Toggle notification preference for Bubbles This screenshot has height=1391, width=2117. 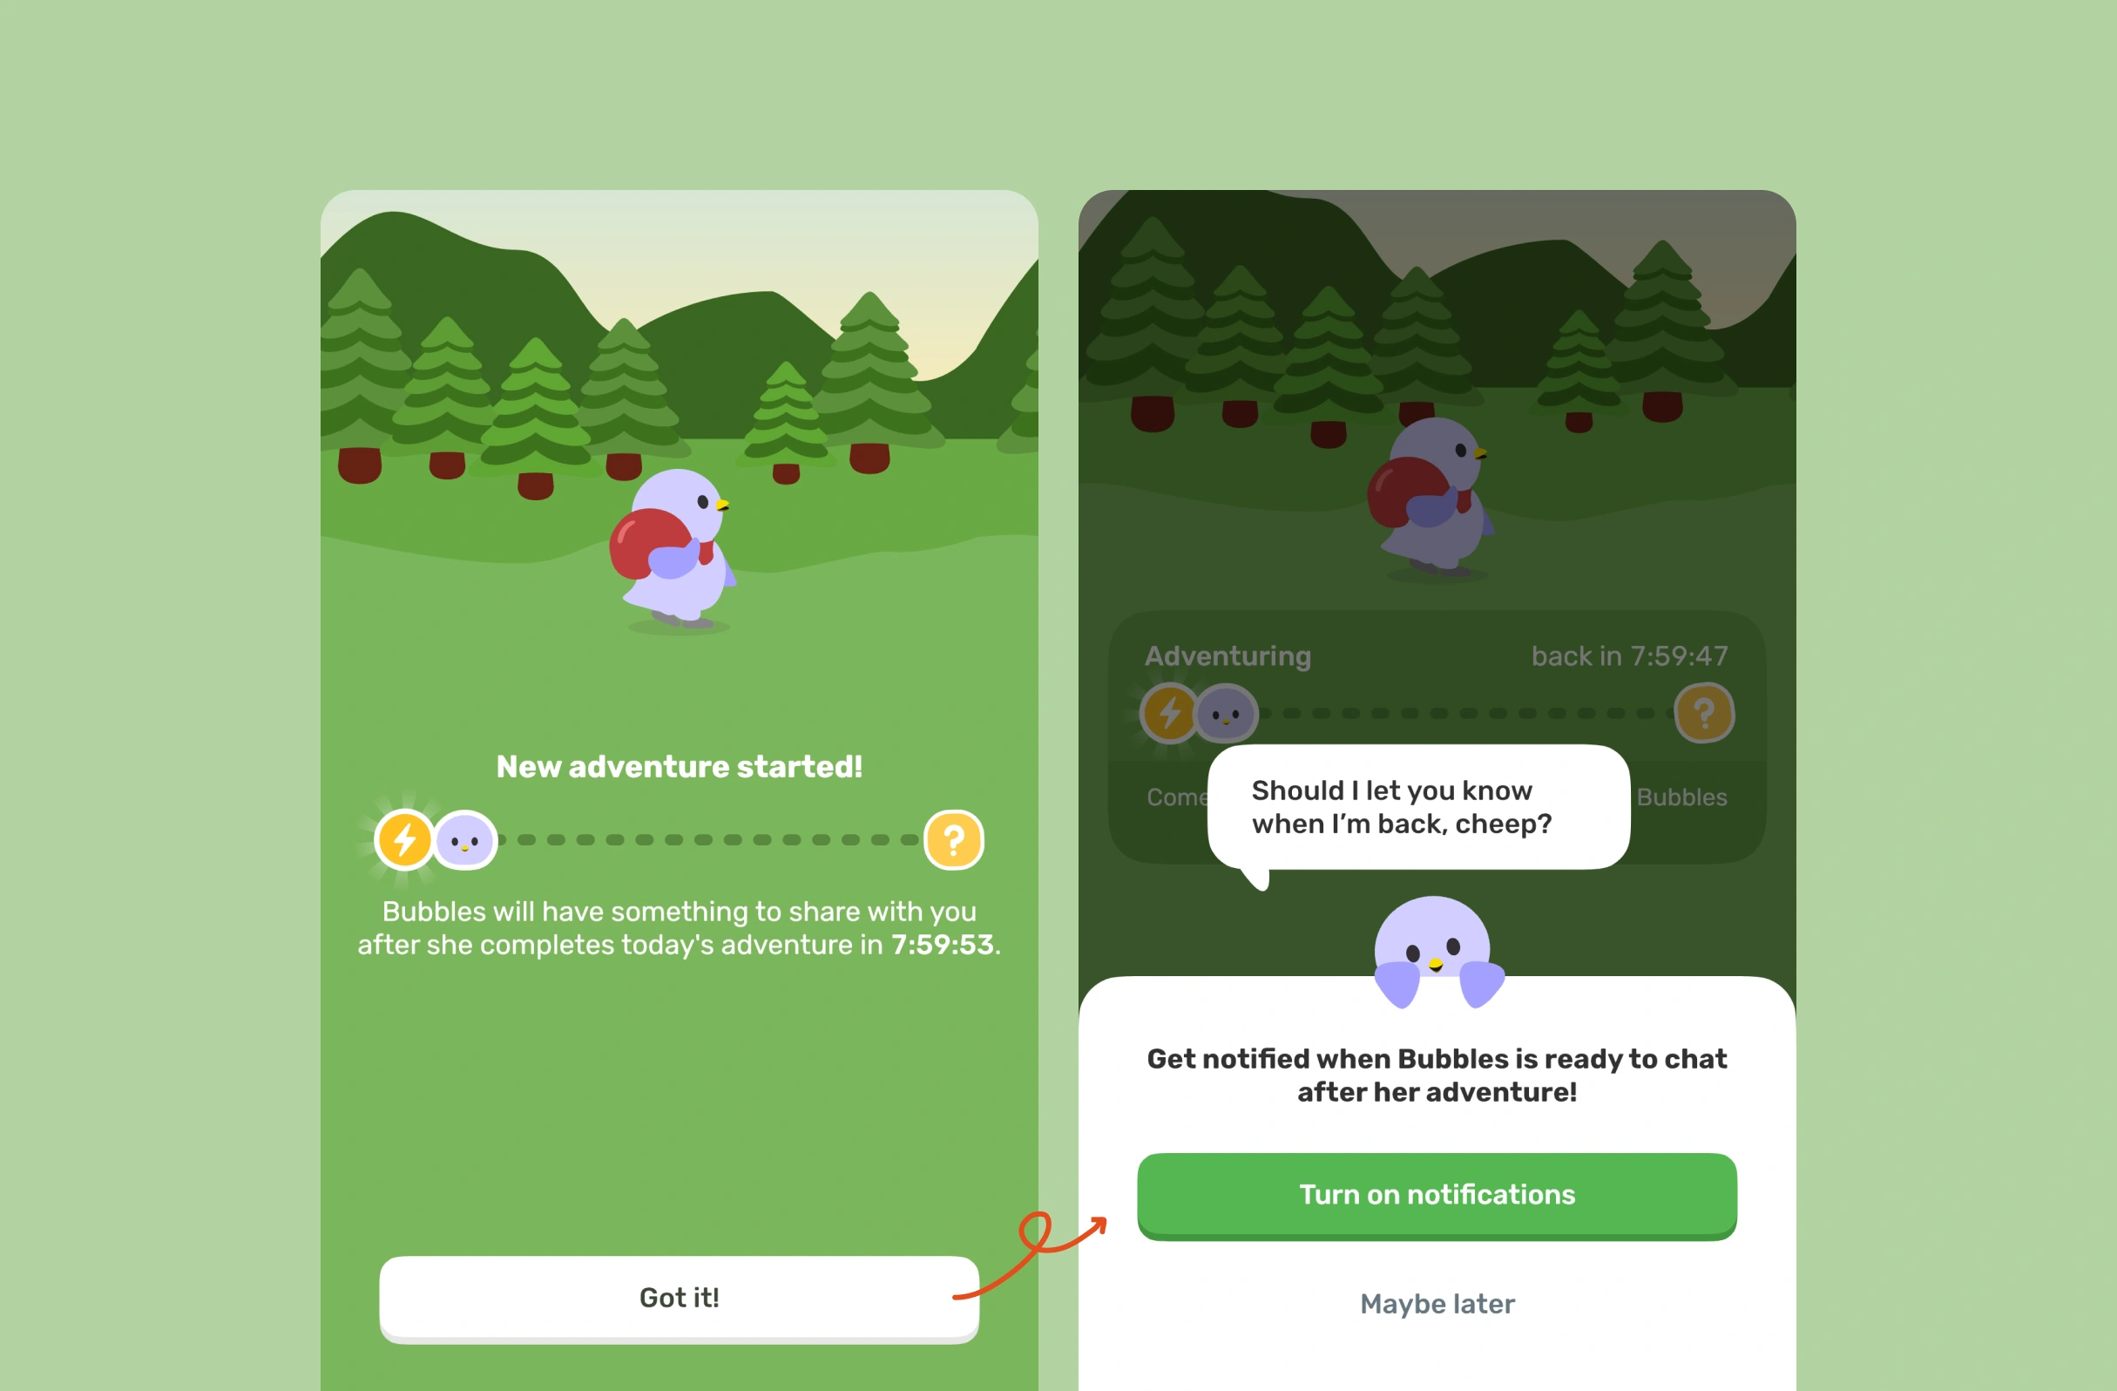pyautogui.click(x=1434, y=1196)
